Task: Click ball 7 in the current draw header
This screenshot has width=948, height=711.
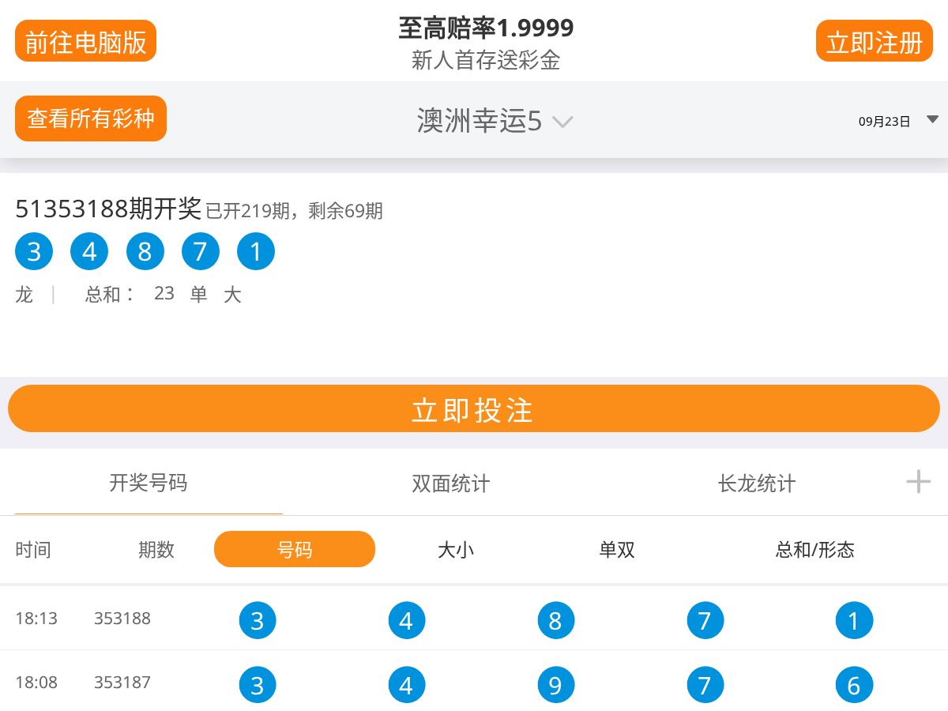Action: [201, 252]
